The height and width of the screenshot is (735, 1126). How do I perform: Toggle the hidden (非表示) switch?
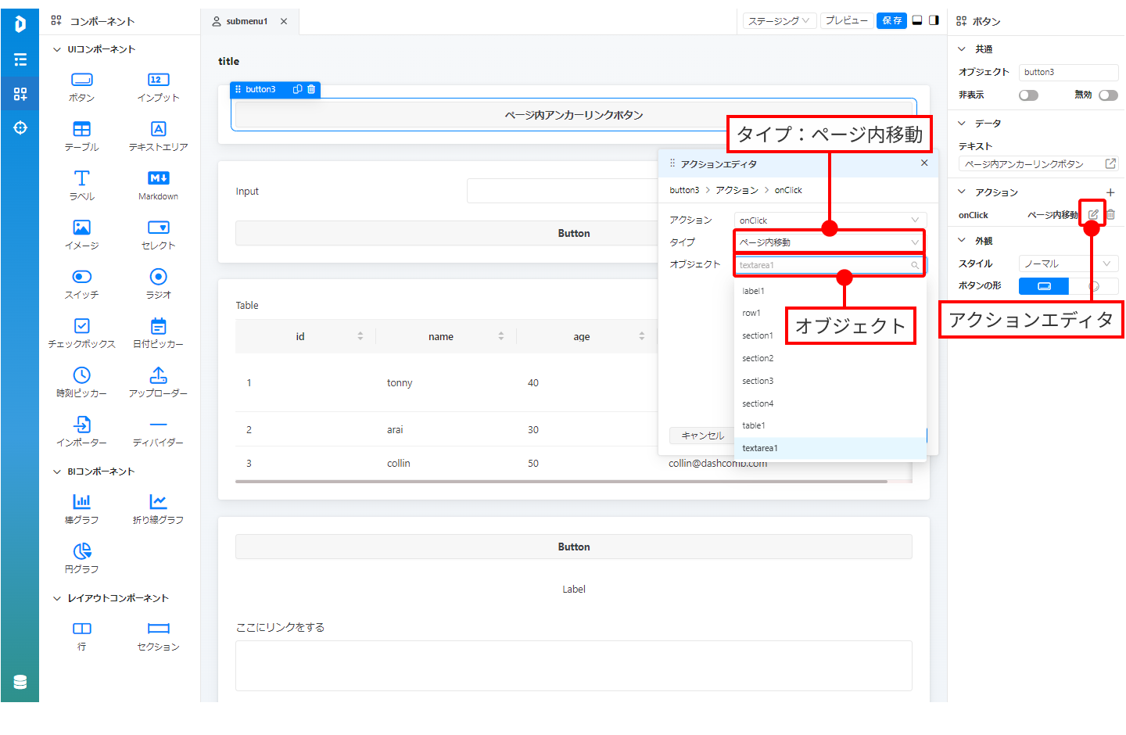[1028, 95]
